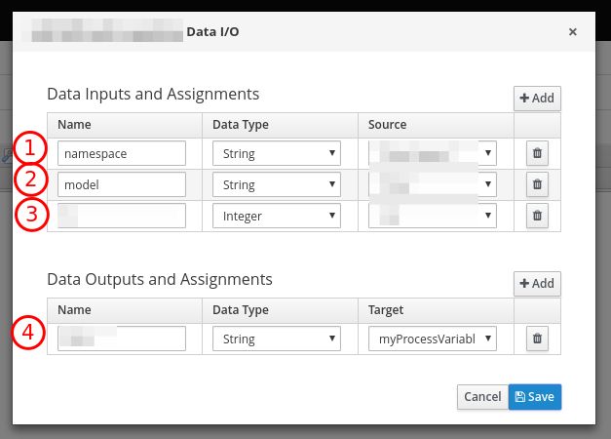This screenshot has width=611, height=439.
Task: Open the Source dropdown for model
Action: pyautogui.click(x=433, y=184)
